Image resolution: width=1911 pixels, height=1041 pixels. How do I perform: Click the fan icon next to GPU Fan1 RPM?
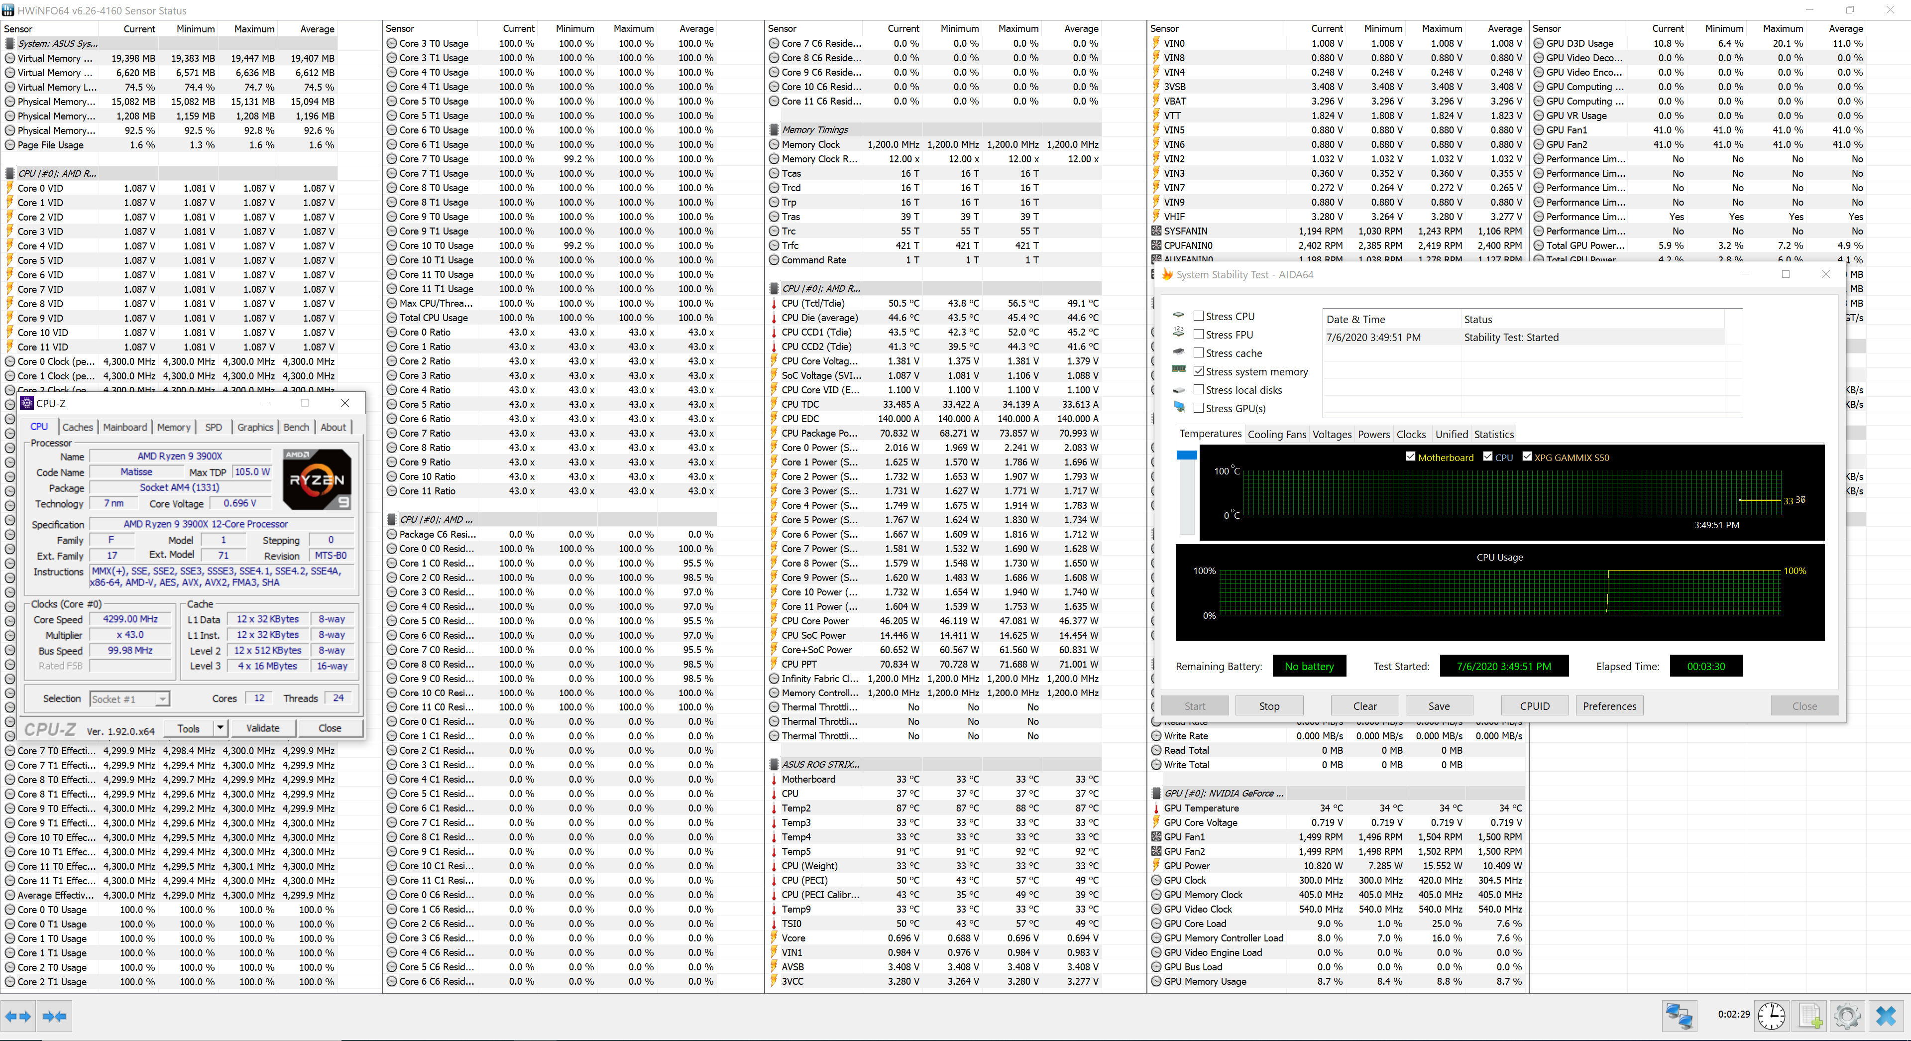pyautogui.click(x=1156, y=837)
